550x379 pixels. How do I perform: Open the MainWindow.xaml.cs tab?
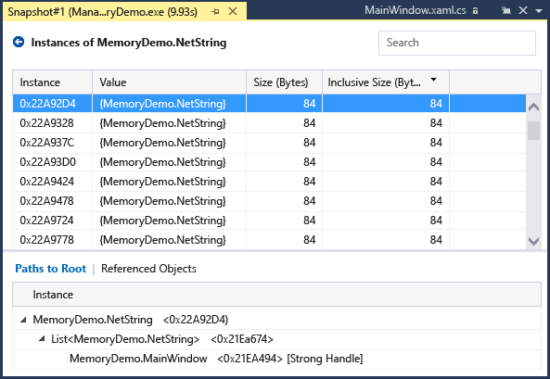coord(415,10)
